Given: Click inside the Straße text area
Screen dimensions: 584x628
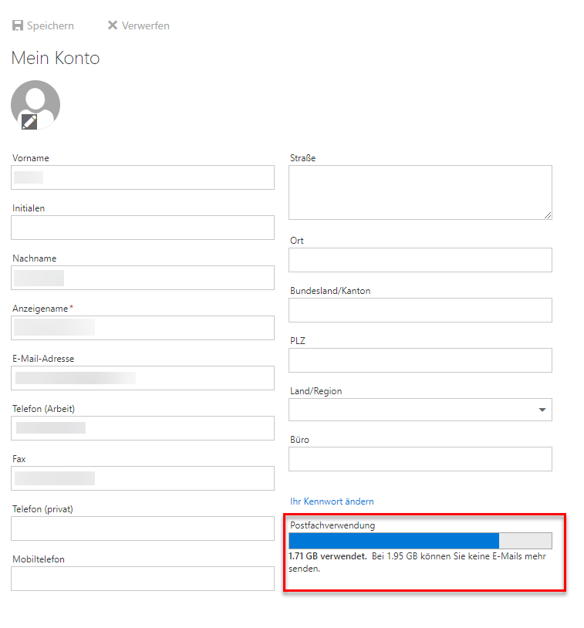Looking at the screenshot, I should point(420,192).
